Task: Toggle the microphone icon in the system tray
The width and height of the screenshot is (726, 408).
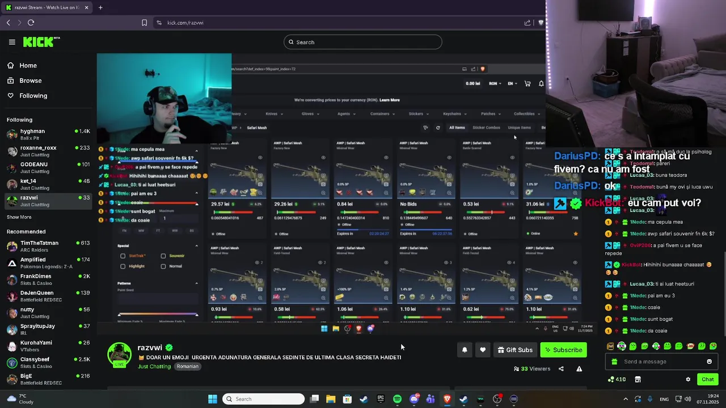Action: click(x=650, y=399)
